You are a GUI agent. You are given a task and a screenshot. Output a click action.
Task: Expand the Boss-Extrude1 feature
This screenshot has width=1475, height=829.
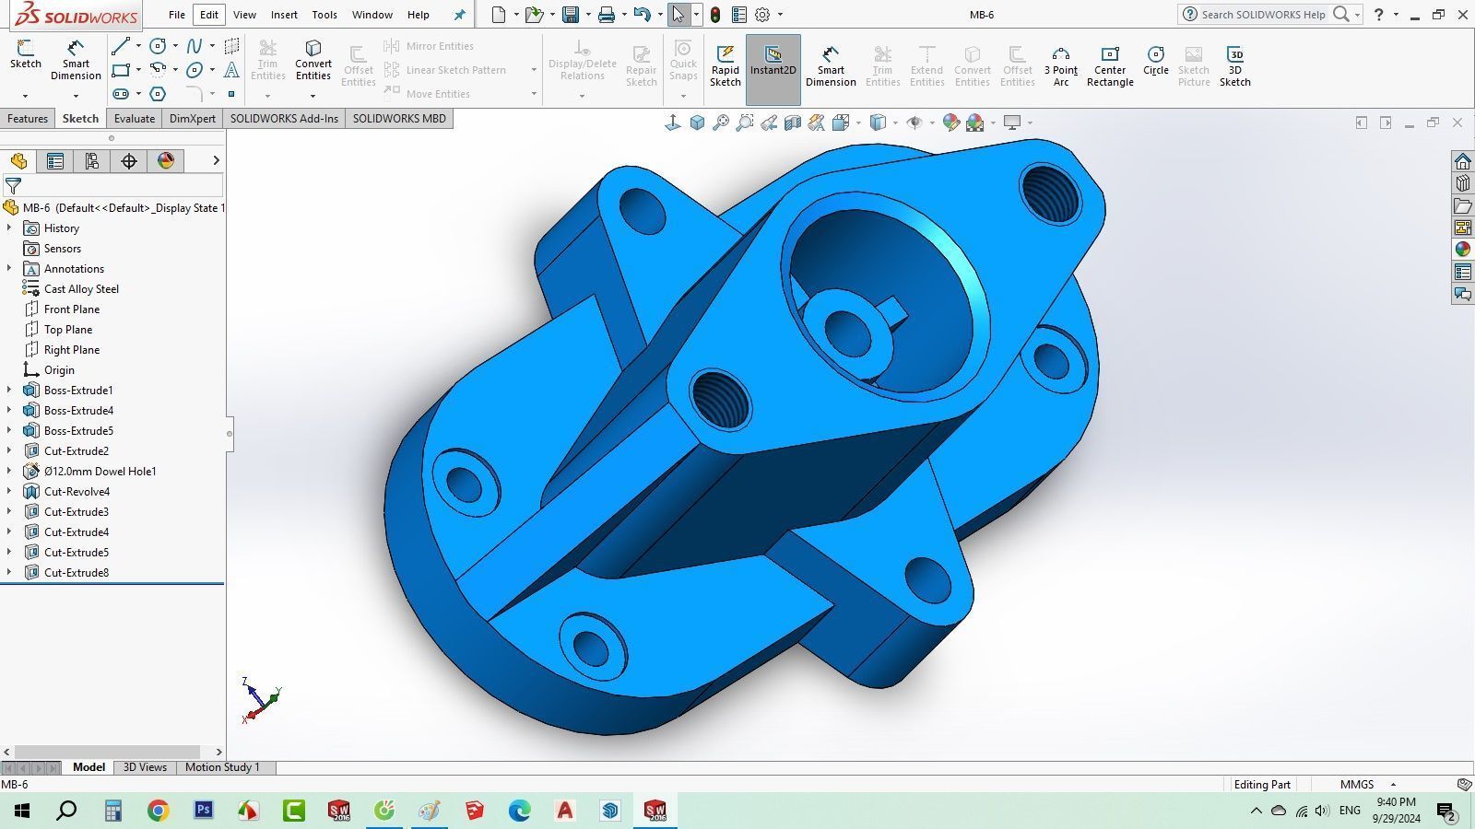(x=9, y=390)
